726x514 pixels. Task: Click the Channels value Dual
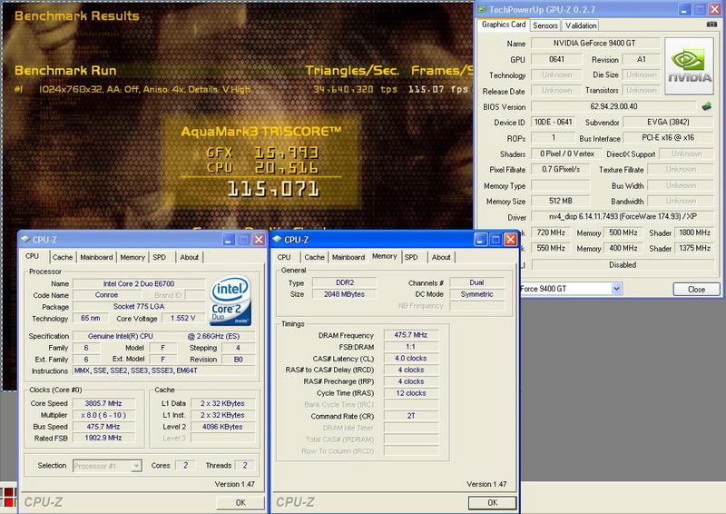click(477, 282)
